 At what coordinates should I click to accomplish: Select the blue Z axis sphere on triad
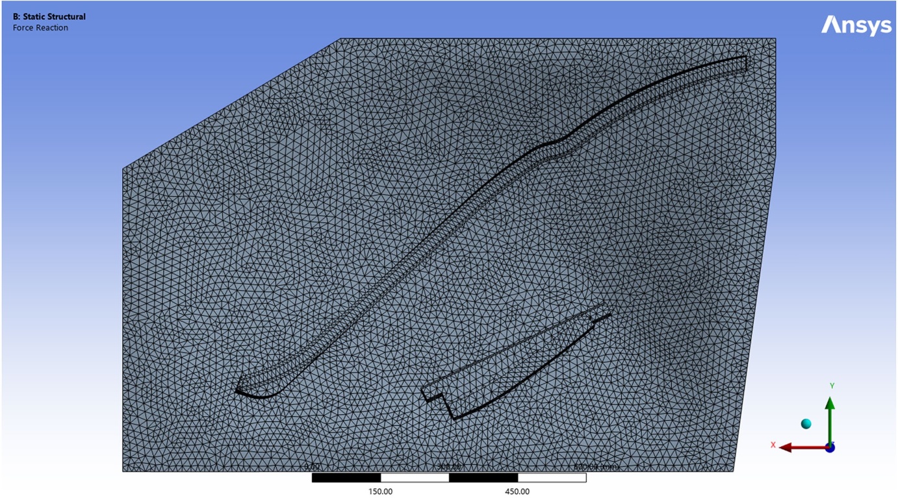point(830,447)
